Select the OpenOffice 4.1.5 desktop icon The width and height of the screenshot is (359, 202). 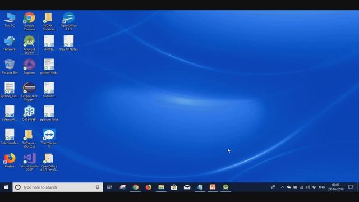pos(68,21)
